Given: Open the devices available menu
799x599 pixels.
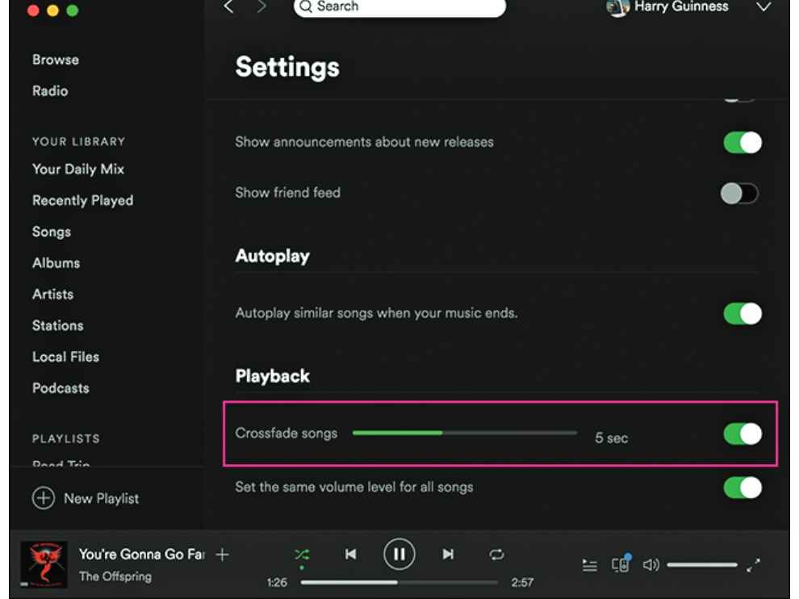Looking at the screenshot, I should click(x=621, y=563).
